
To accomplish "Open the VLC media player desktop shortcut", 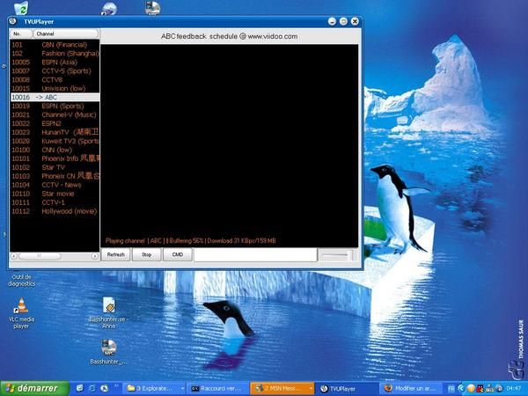I will (21, 313).
